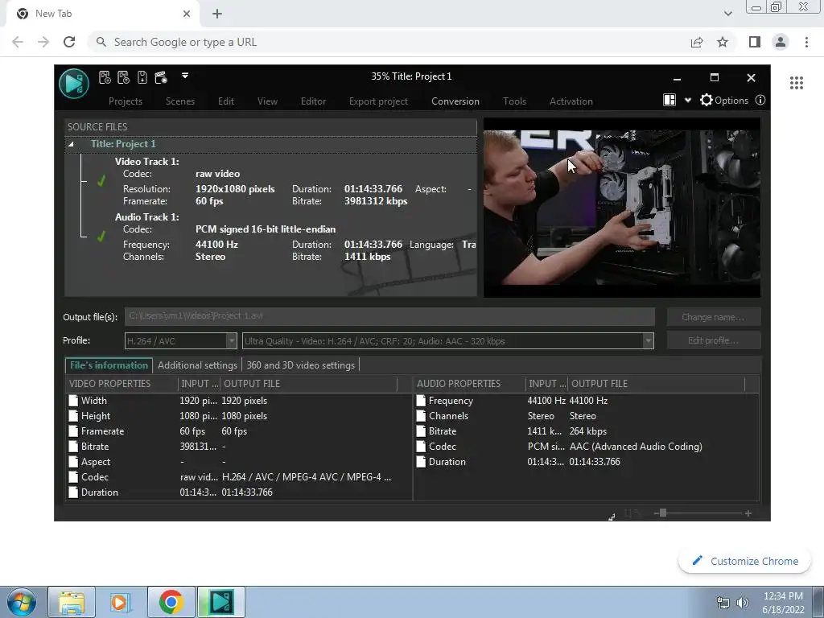Screen dimensions: 824x618
Task: Open the H.264 / AVC profile dropdown
Action: click(180, 340)
